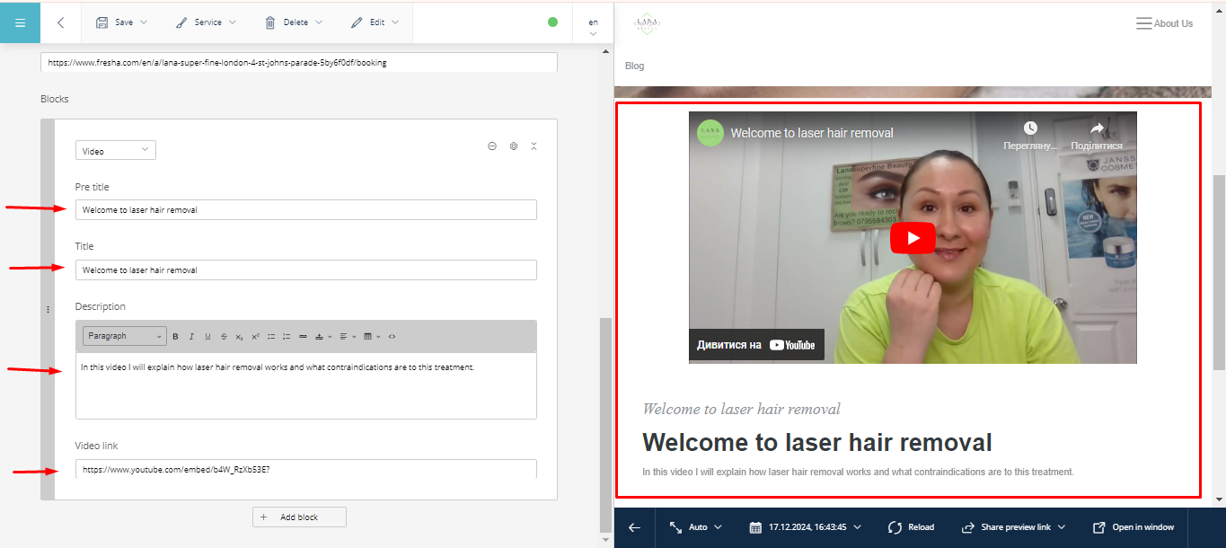Apply italic formatting in the Description editor
Viewport: 1226px width, 548px height.
point(191,337)
